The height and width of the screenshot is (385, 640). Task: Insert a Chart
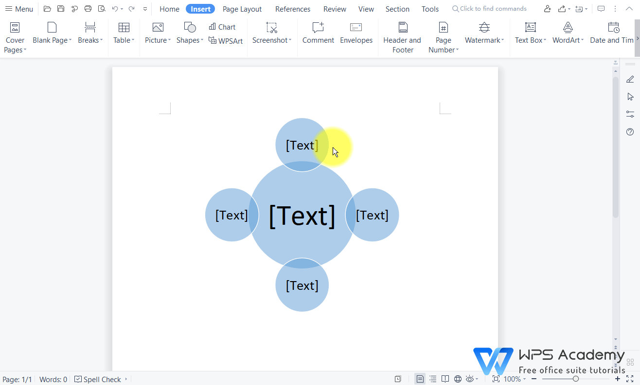point(223,27)
